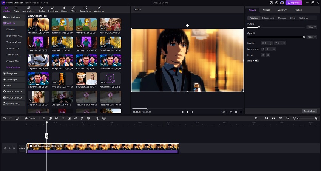Take a snapshot with the camera icon
Image resolution: width=321 pixels, height=171 pixels.
[x=231, y=112]
